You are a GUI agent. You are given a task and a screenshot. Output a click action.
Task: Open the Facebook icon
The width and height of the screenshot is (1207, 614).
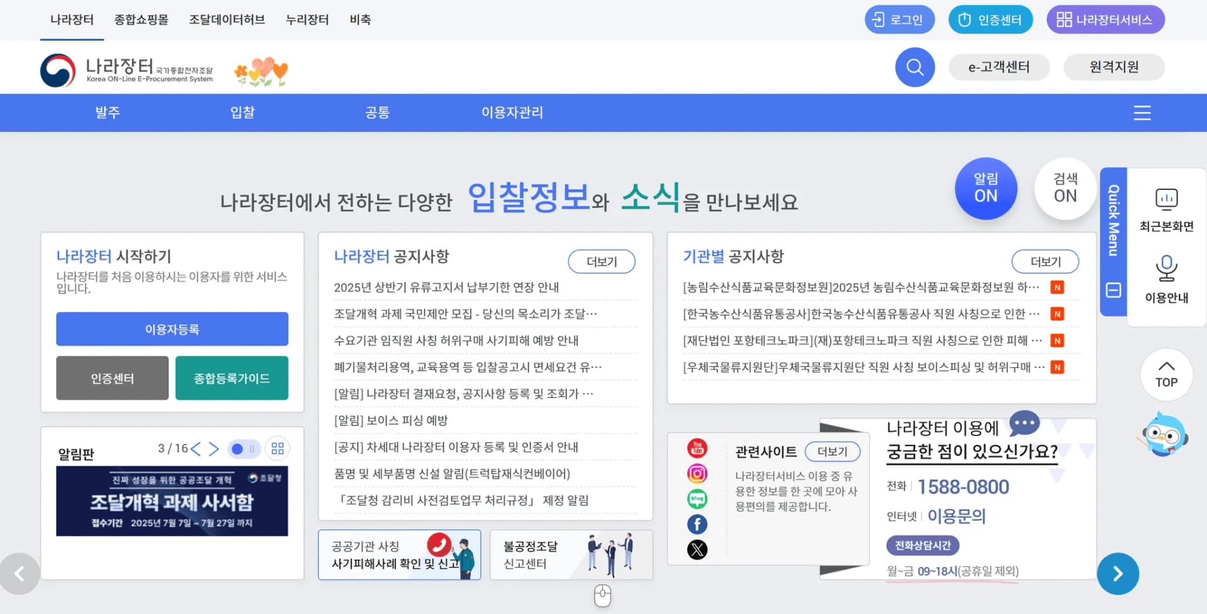(697, 524)
